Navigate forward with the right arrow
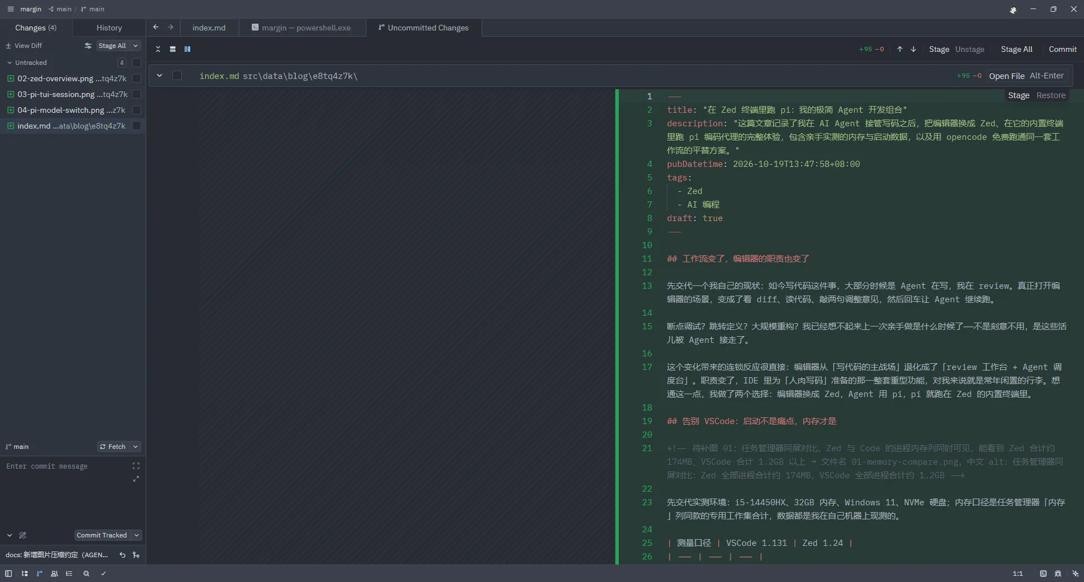 [x=171, y=27]
